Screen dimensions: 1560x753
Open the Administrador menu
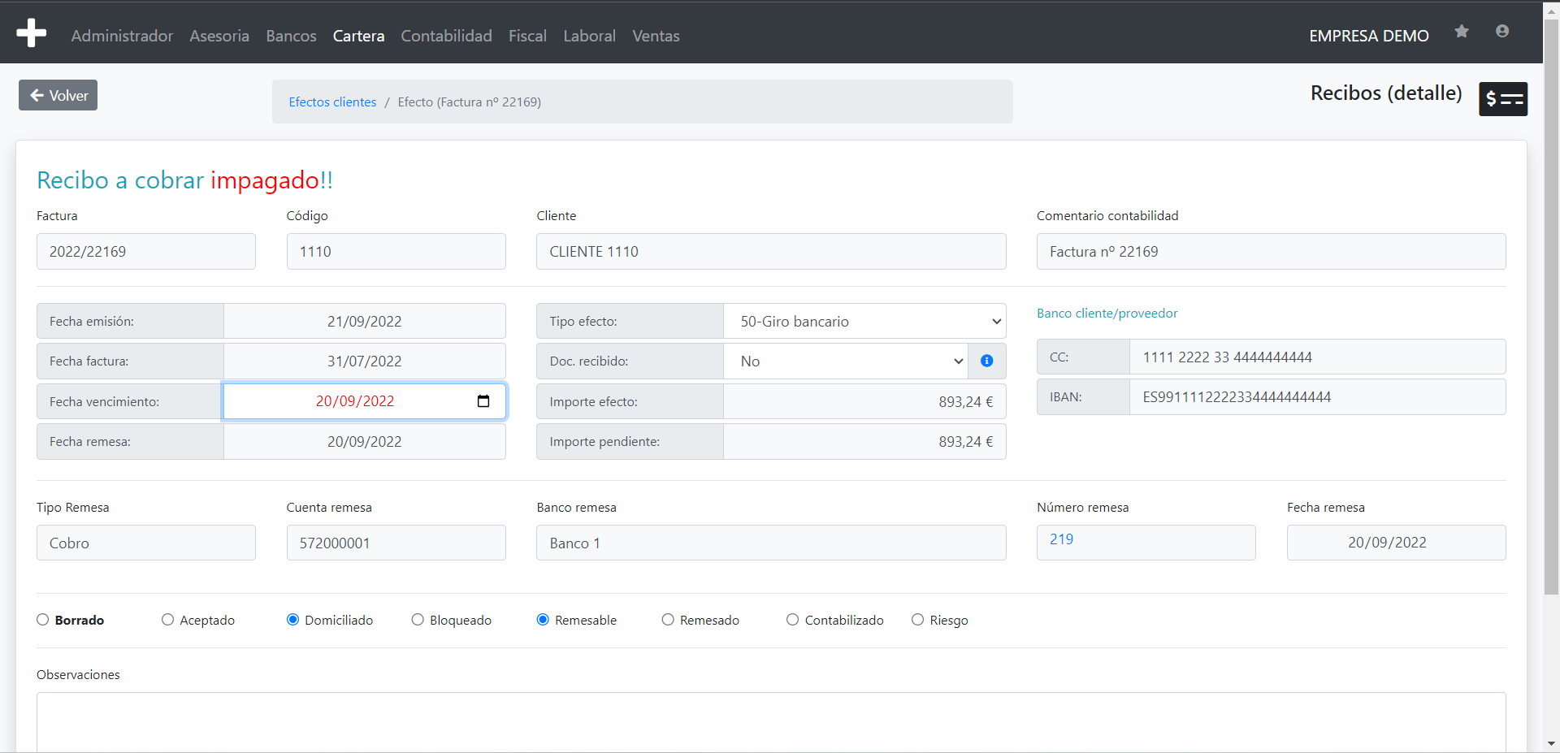click(x=122, y=36)
